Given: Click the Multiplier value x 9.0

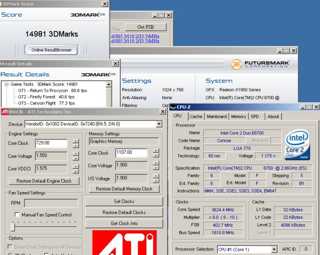Looking at the screenshot, I should click(x=223, y=217).
